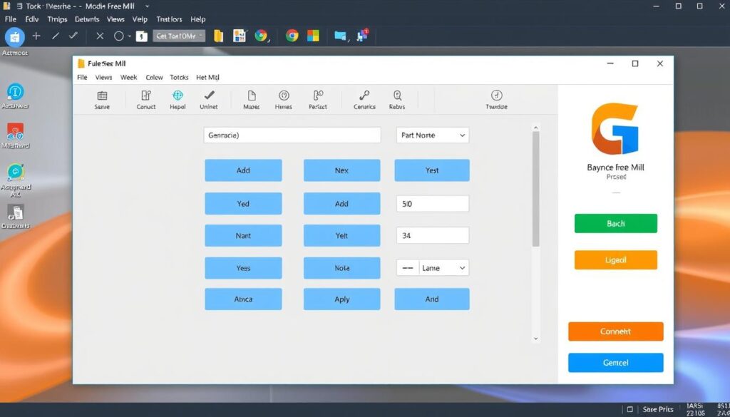The image size is (730, 417).
Task: Open the File menu in the top menu bar
Action: coord(10,19)
